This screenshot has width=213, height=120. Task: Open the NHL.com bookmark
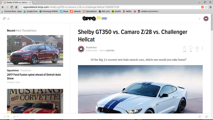tap(104, 11)
